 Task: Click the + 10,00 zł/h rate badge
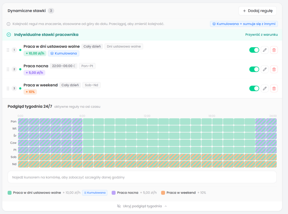tap(35, 53)
